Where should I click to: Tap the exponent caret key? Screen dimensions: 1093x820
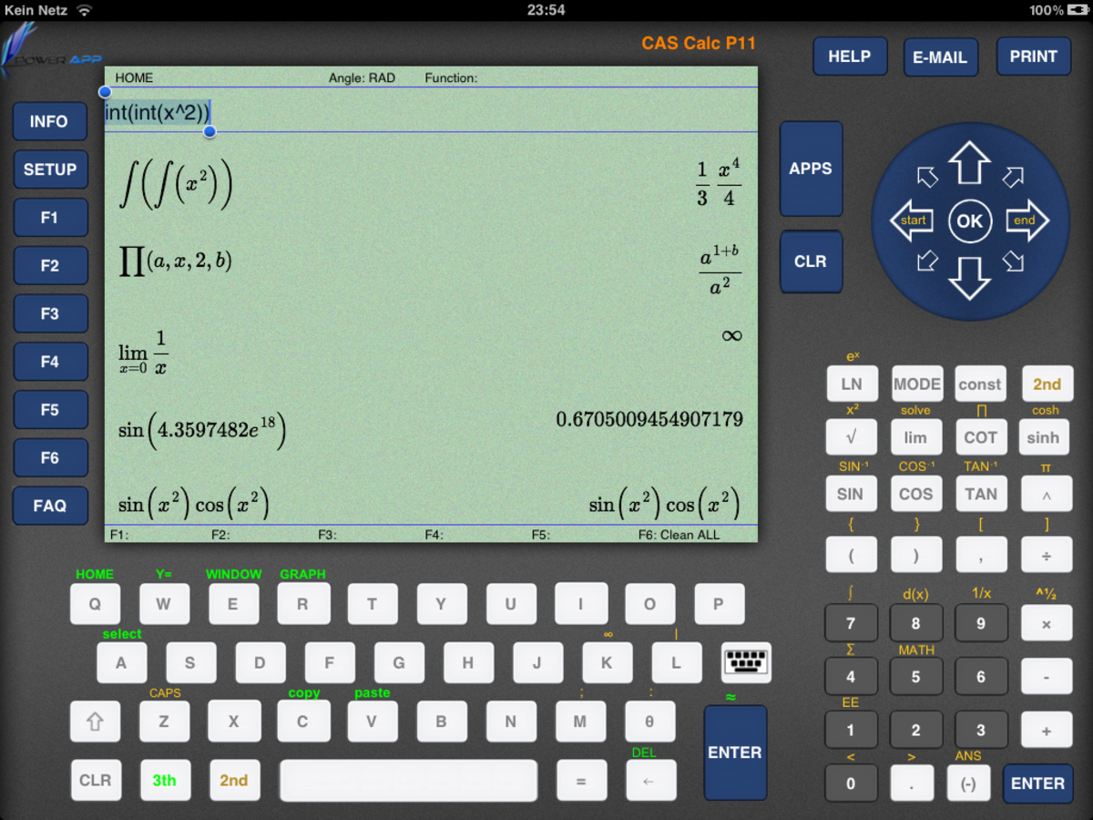click(1046, 494)
